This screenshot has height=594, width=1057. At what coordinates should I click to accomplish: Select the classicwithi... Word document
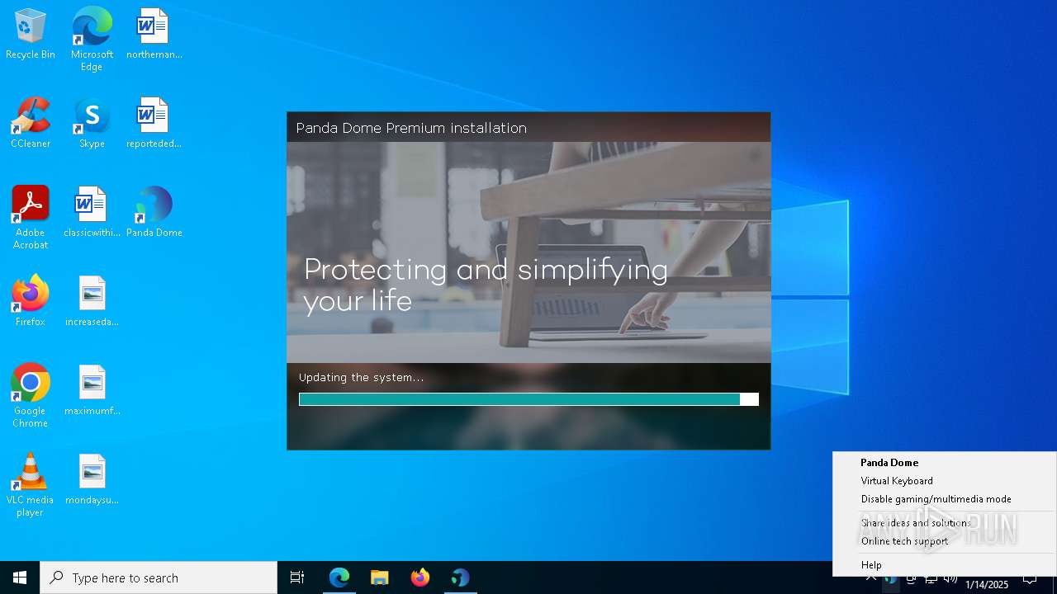coord(92,213)
